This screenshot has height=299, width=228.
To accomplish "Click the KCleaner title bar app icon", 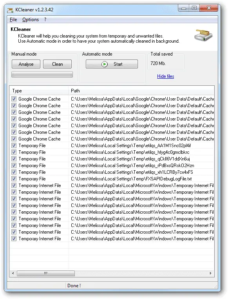I will 10,10.
